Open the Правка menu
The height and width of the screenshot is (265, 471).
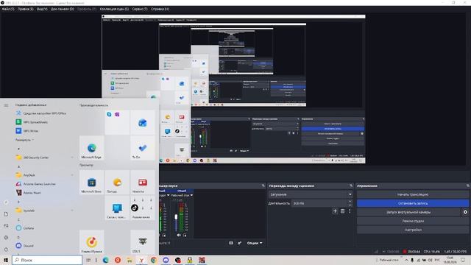point(25,9)
